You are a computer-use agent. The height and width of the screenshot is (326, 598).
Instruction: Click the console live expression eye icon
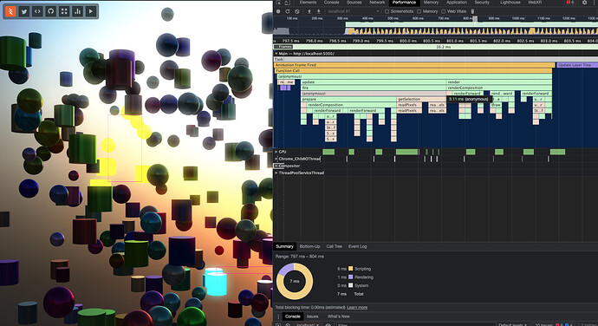click(x=328, y=325)
